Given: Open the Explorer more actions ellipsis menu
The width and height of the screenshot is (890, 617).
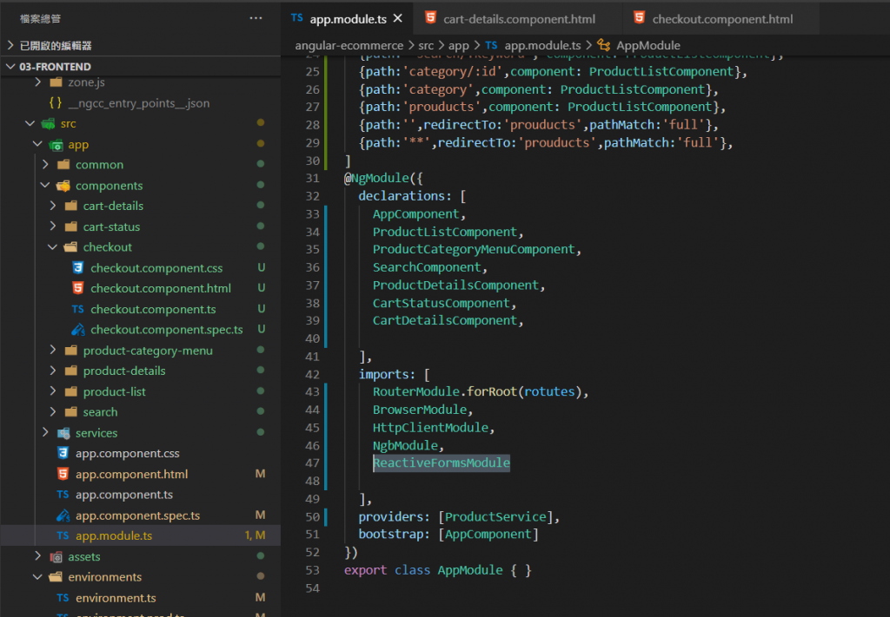Looking at the screenshot, I should [255, 17].
